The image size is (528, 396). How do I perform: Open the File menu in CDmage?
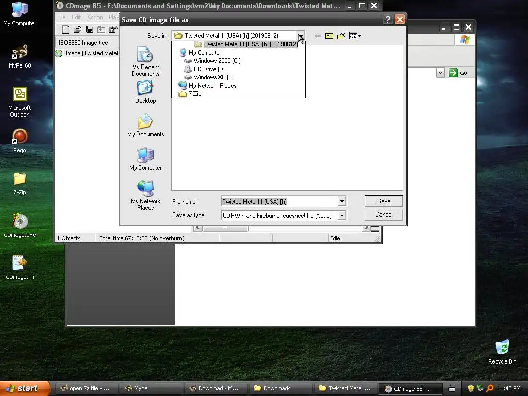[61, 17]
